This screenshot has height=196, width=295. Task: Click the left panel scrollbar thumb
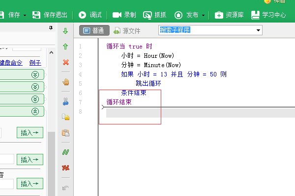51,164
